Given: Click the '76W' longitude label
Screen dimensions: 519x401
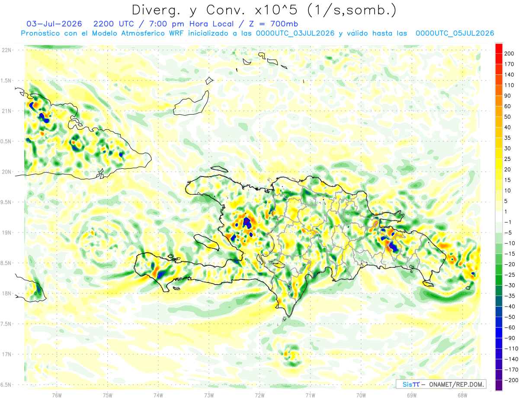Looking at the screenshot, I should [x=57, y=395].
